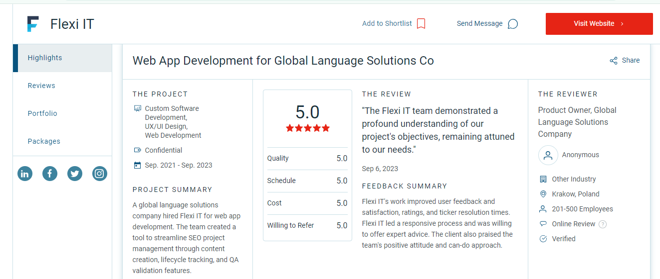Click the arrow in Visit Website button

tap(622, 24)
